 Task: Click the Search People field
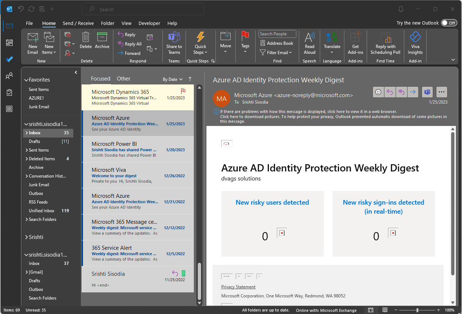[277, 34]
